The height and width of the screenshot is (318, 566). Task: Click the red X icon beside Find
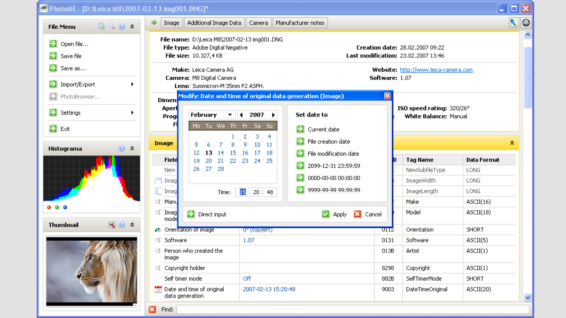[x=152, y=309]
